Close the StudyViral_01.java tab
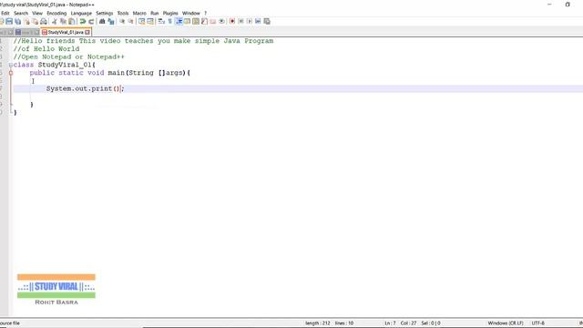 (87, 33)
